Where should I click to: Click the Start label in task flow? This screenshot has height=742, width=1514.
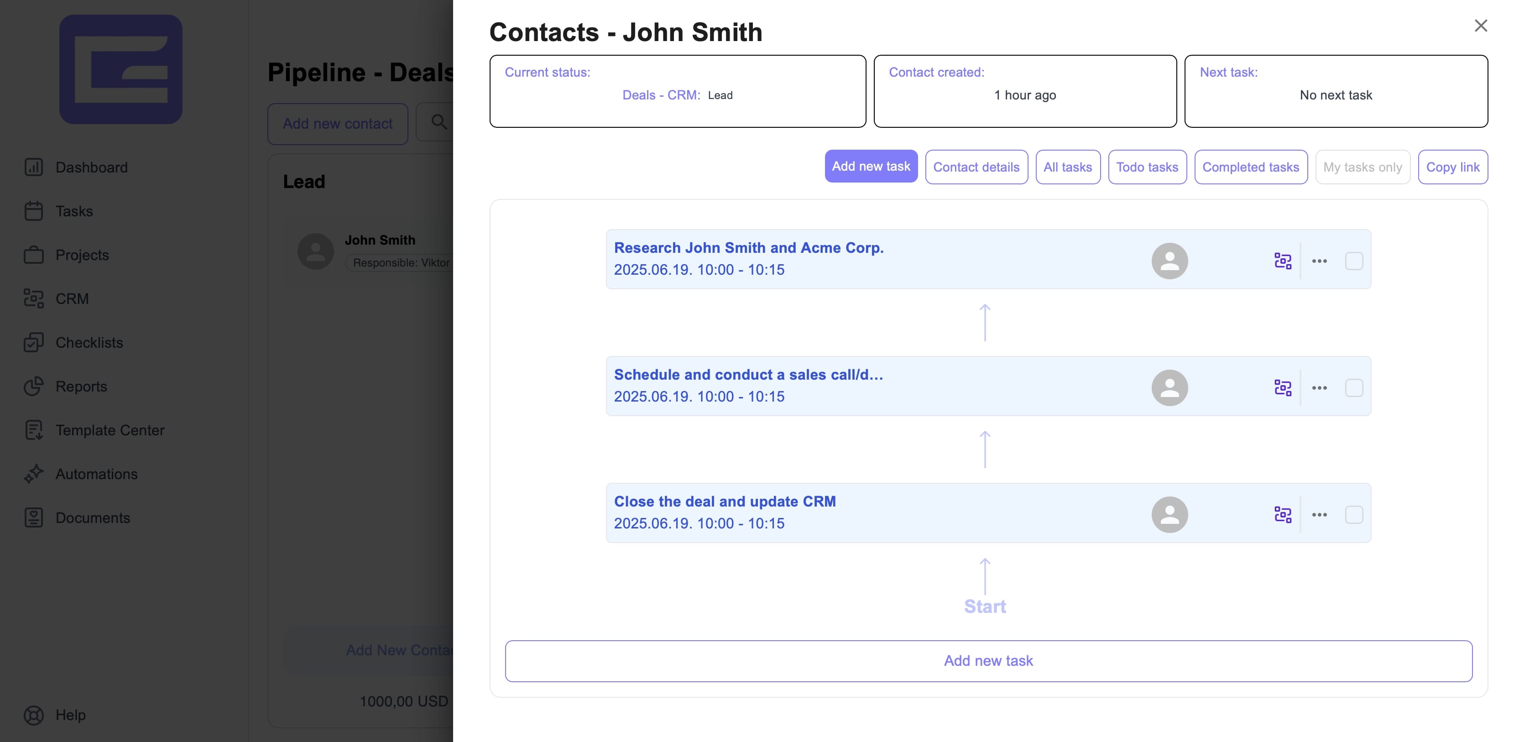click(x=985, y=606)
